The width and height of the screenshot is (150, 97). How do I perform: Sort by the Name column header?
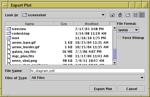point(30,24)
